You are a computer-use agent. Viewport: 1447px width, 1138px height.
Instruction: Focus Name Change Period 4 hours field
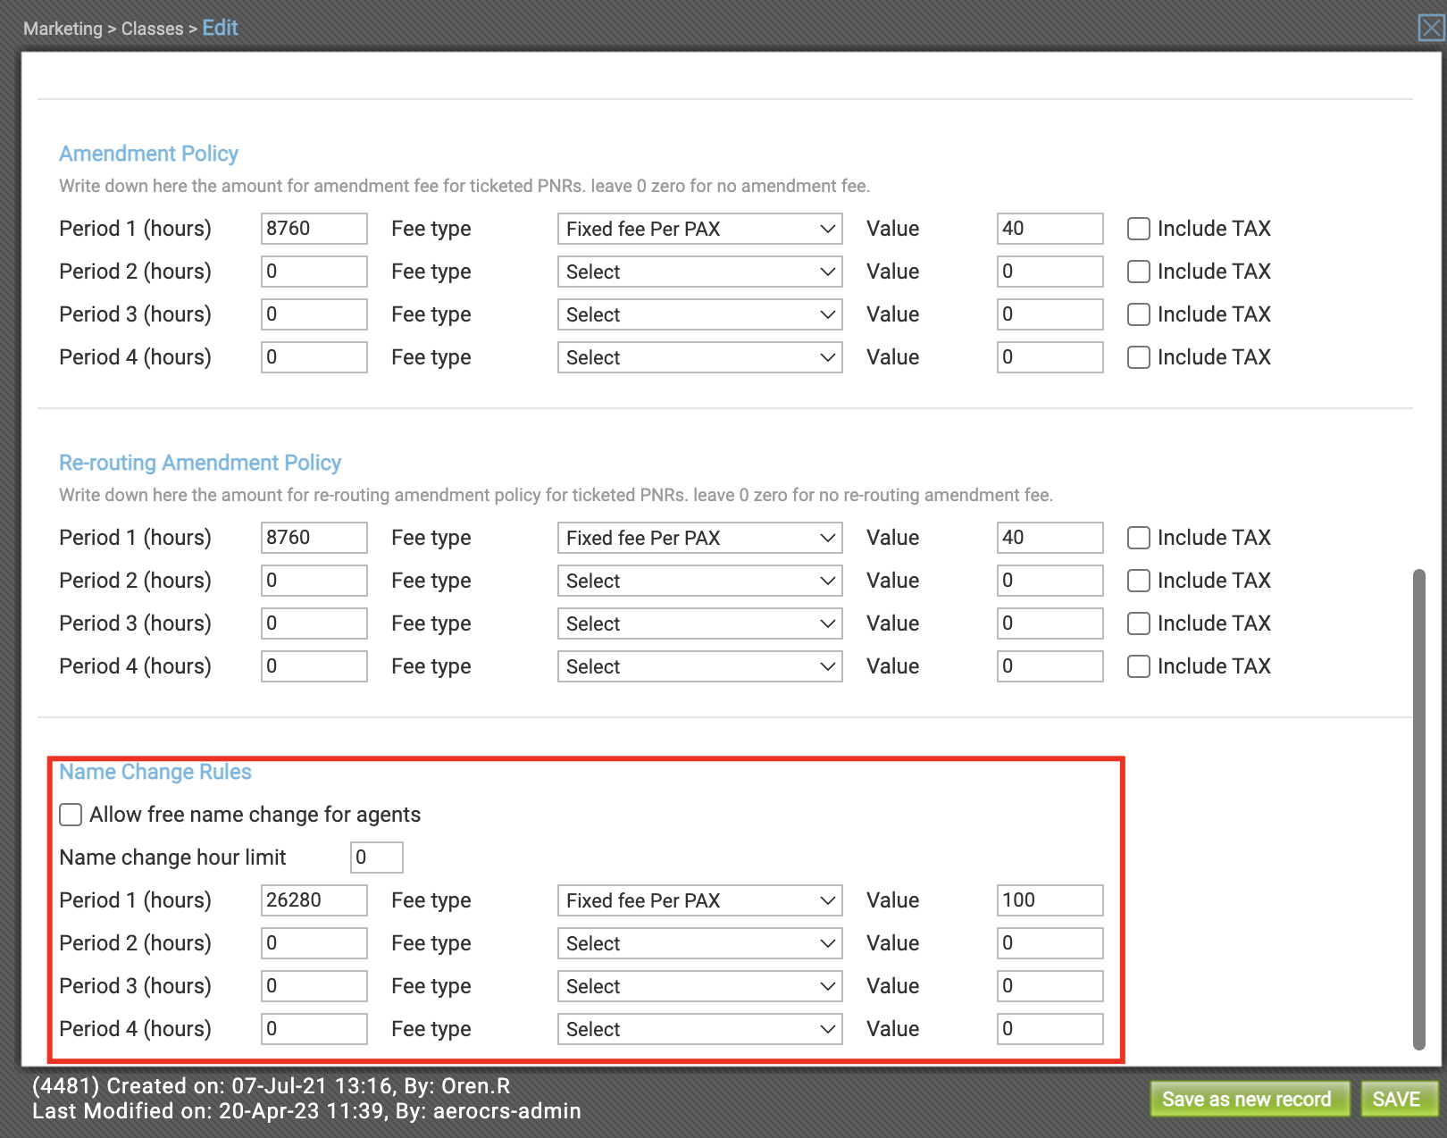point(314,1029)
